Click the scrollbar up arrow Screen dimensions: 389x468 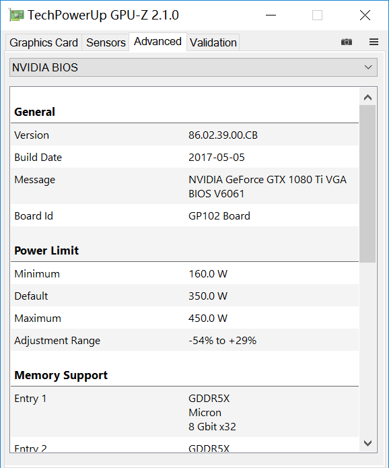pos(367,97)
